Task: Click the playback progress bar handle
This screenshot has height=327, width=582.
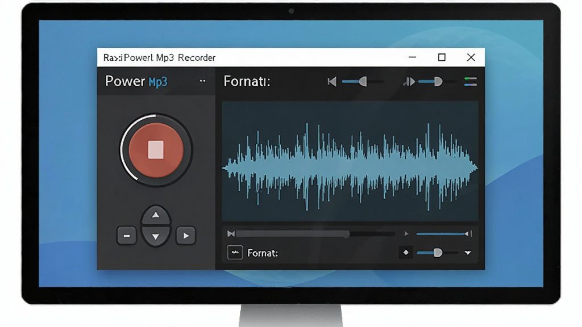Action: click(x=346, y=234)
